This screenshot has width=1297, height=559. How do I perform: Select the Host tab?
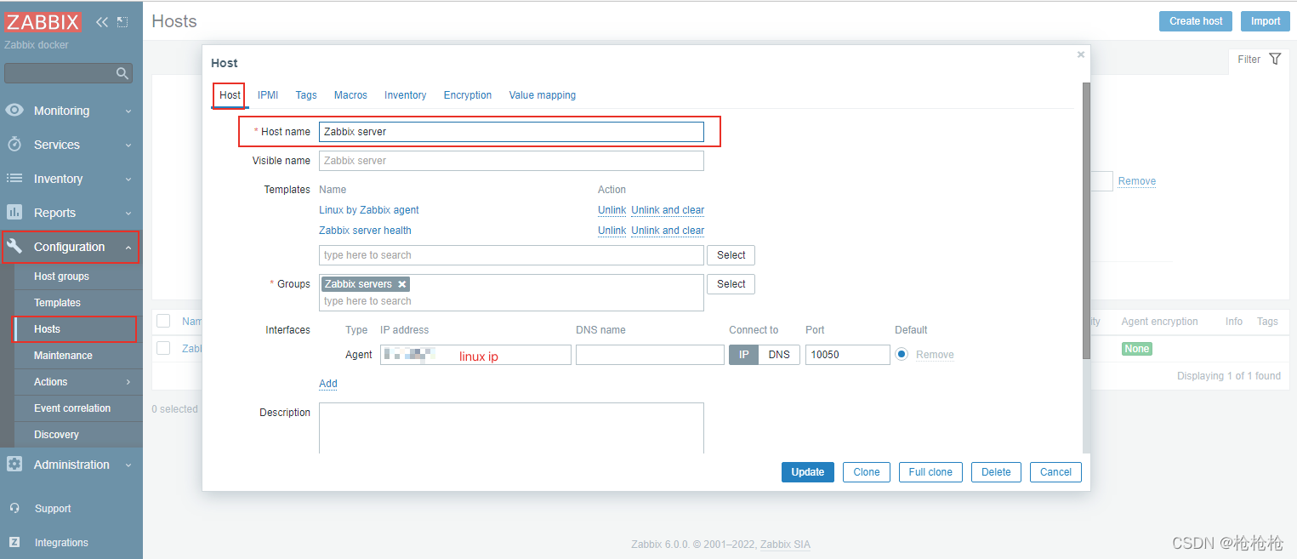(230, 95)
